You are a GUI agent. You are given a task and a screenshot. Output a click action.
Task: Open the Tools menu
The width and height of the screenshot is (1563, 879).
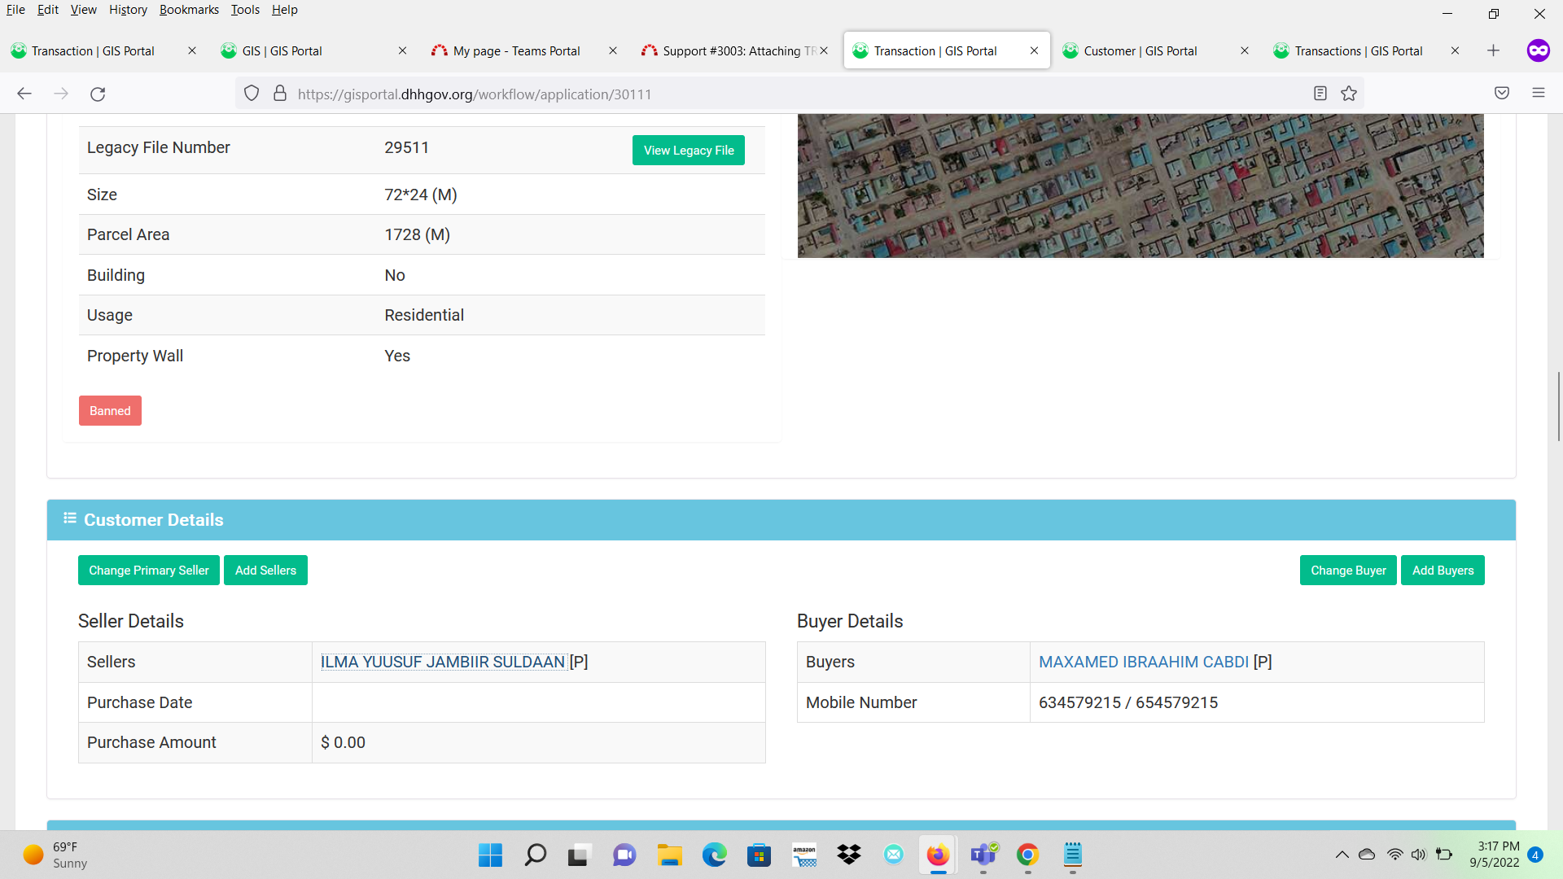(x=245, y=10)
